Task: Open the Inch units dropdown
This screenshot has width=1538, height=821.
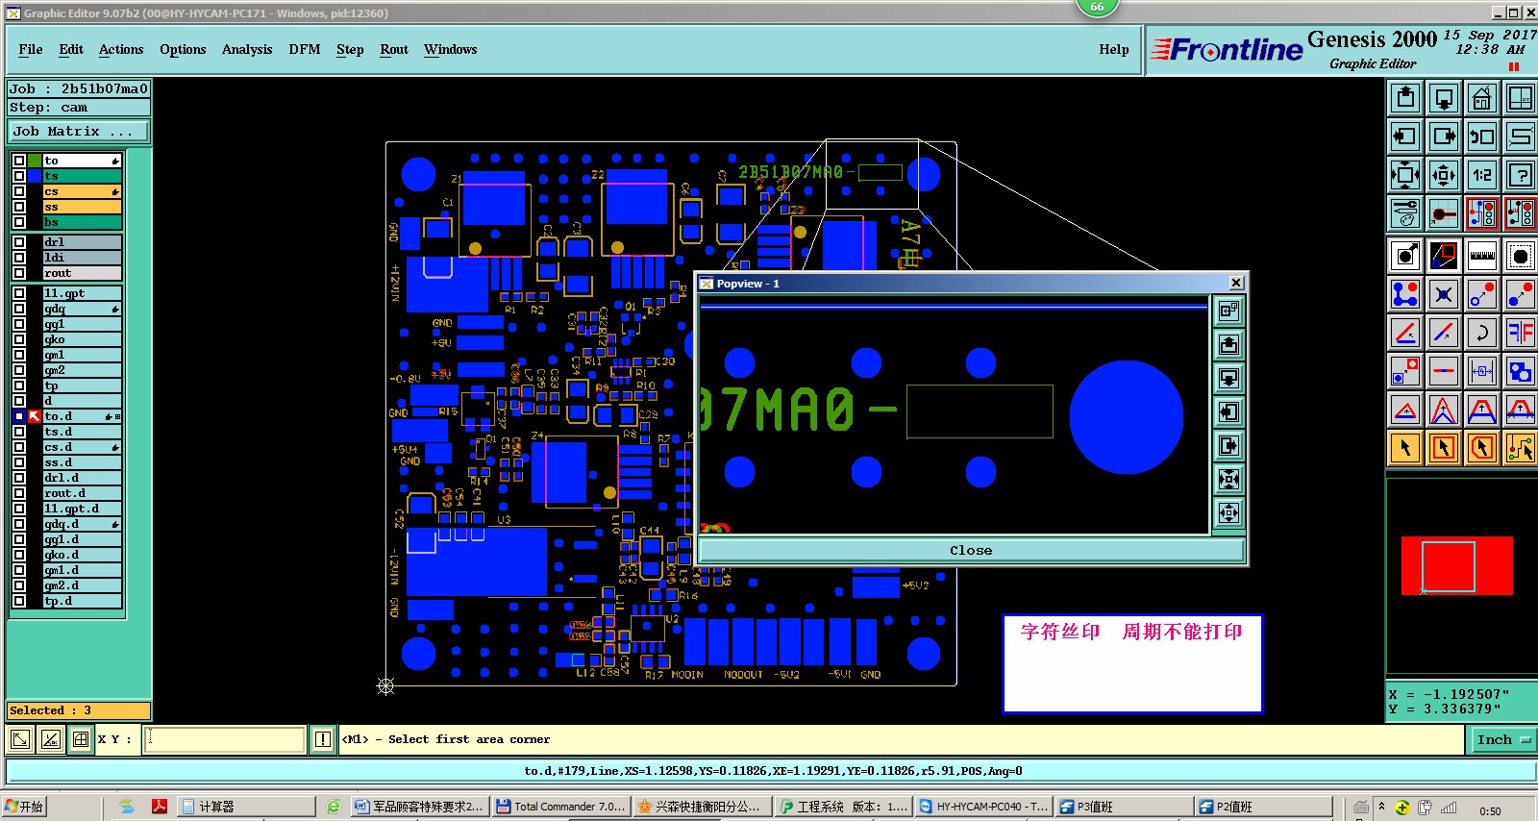Action: coord(1503,739)
